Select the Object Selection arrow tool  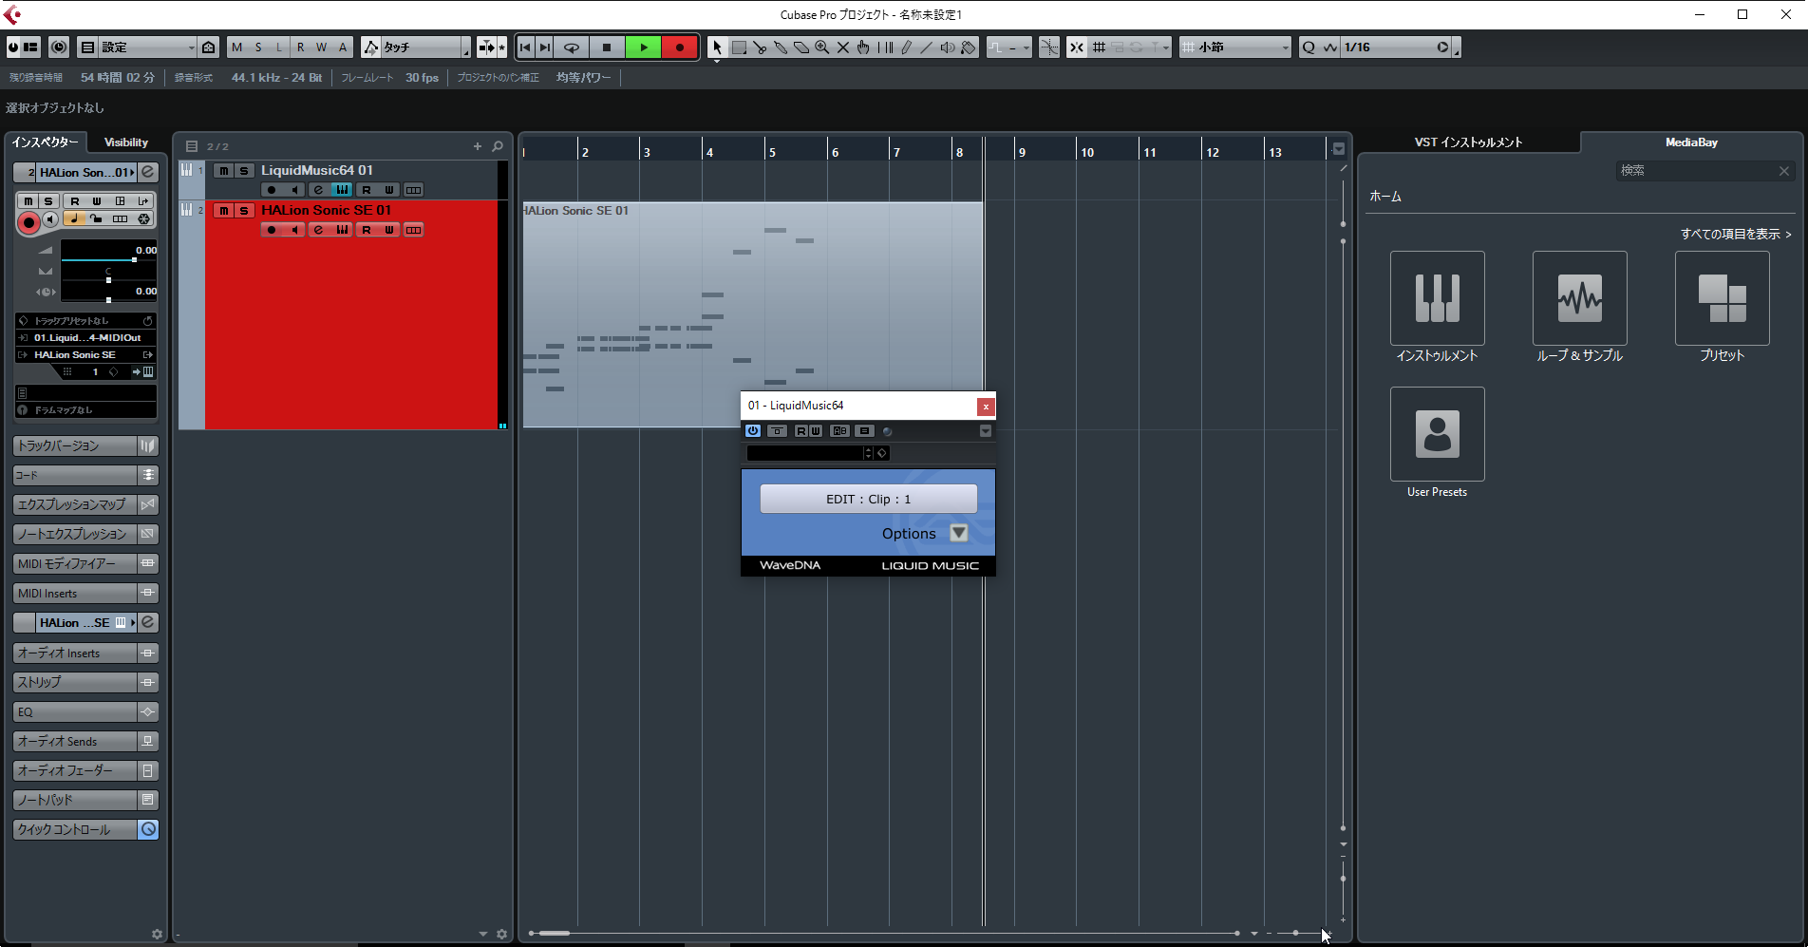pos(717,47)
